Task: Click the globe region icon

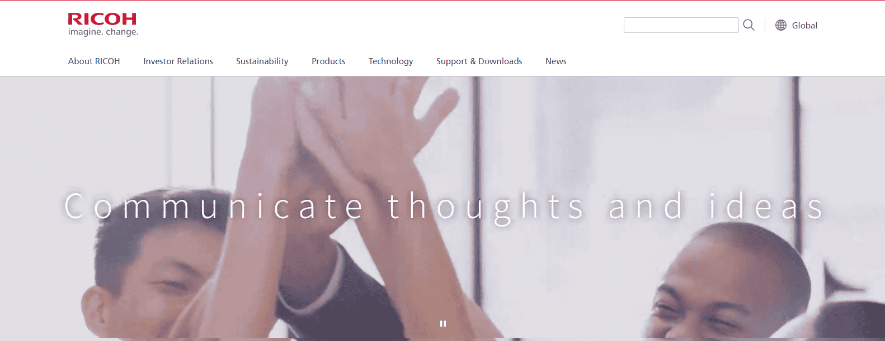Action: coord(781,25)
